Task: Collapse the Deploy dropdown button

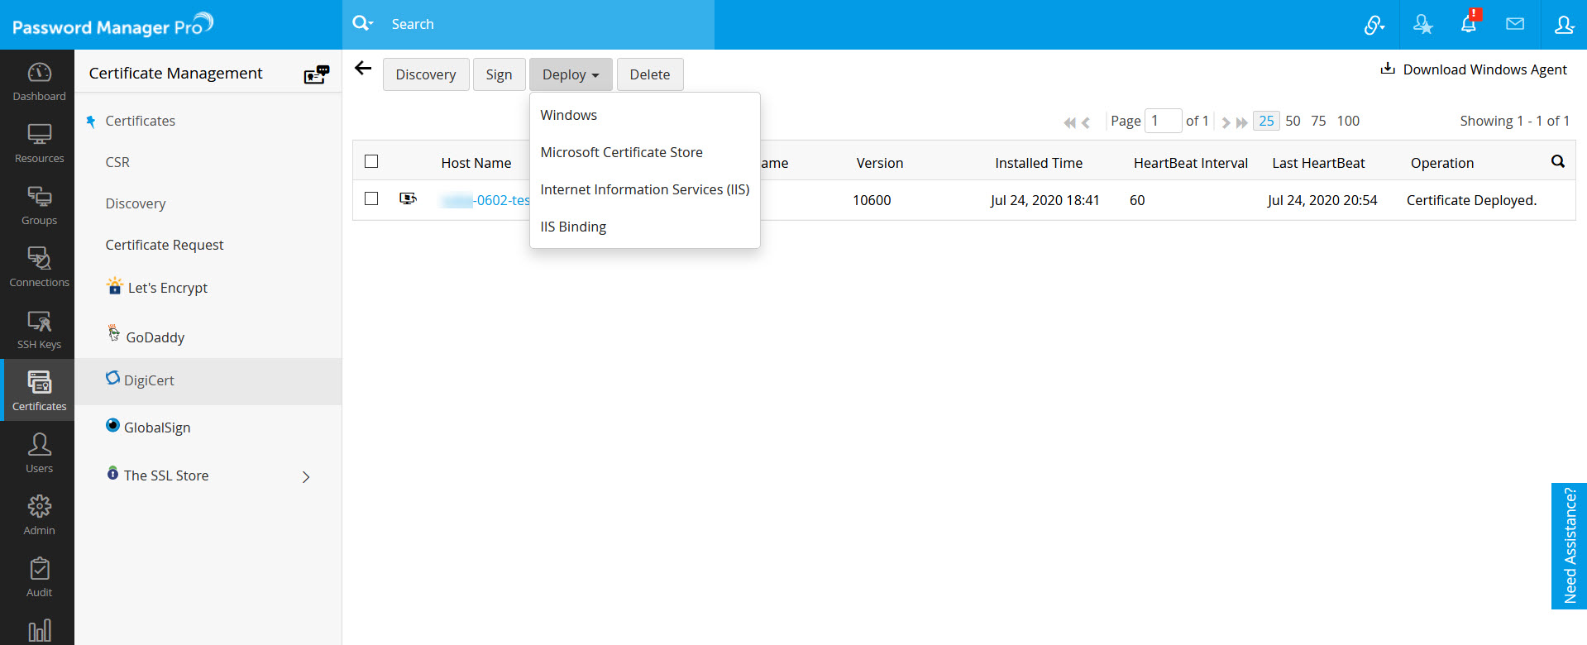Action: pyautogui.click(x=570, y=74)
